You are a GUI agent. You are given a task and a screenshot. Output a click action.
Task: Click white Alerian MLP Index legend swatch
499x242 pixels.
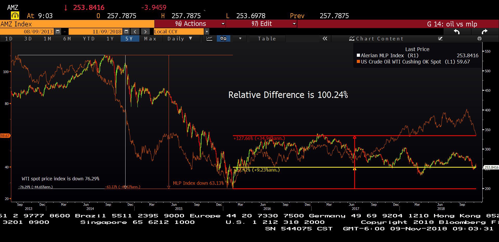click(358, 55)
